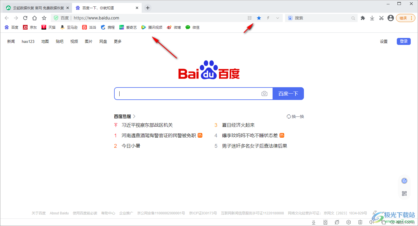
Task: Click the 登录 login button
Action: click(x=403, y=41)
